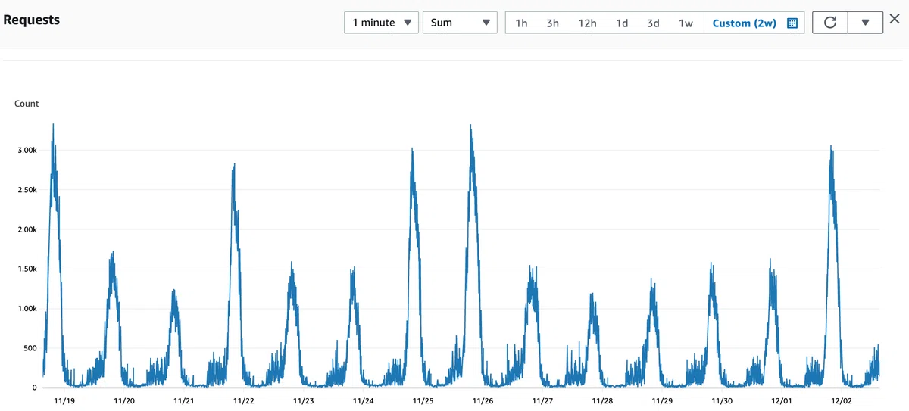Screen dimensions: 909x411
Task: Select the 1w time range
Action: point(686,23)
